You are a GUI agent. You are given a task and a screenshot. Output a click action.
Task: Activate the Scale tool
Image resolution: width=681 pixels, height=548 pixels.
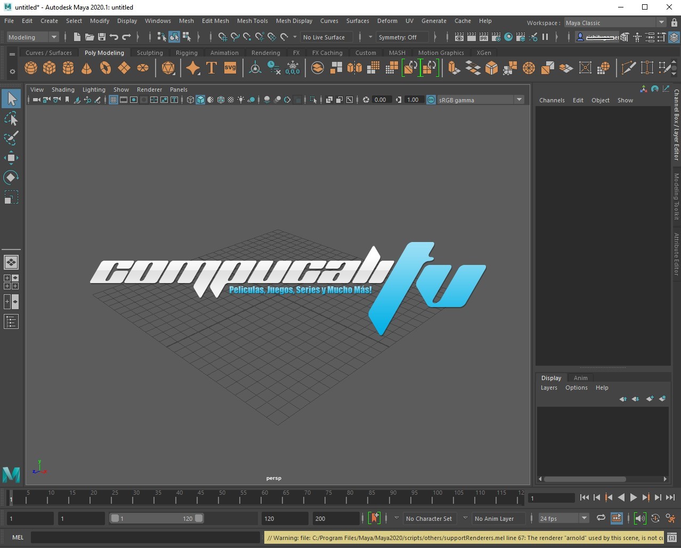pos(11,197)
